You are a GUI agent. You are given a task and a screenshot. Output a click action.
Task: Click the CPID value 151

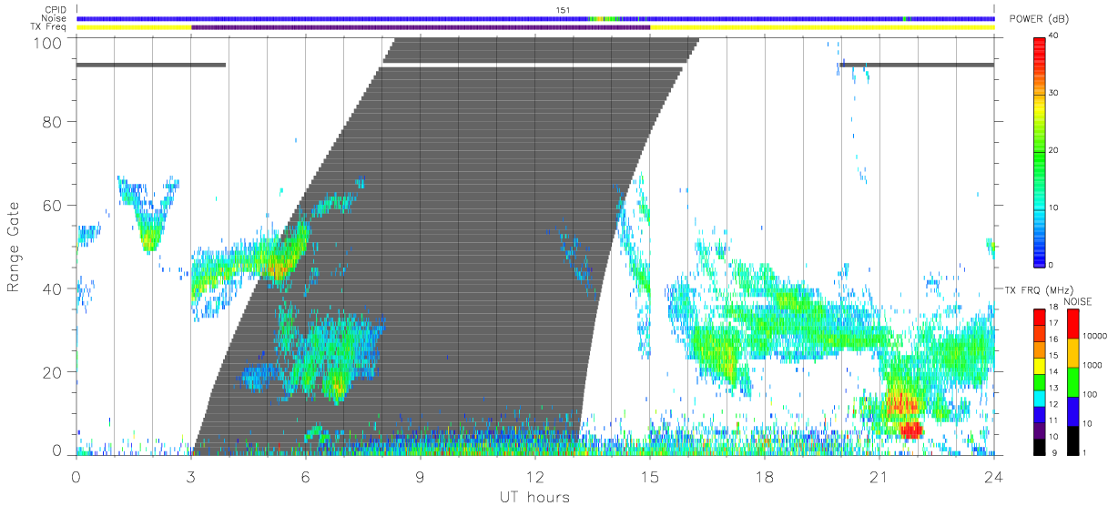(x=564, y=10)
